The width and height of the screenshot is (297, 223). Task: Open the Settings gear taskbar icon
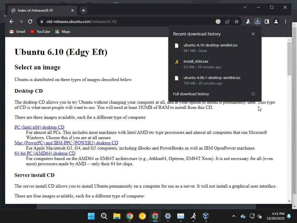[x=168, y=216]
